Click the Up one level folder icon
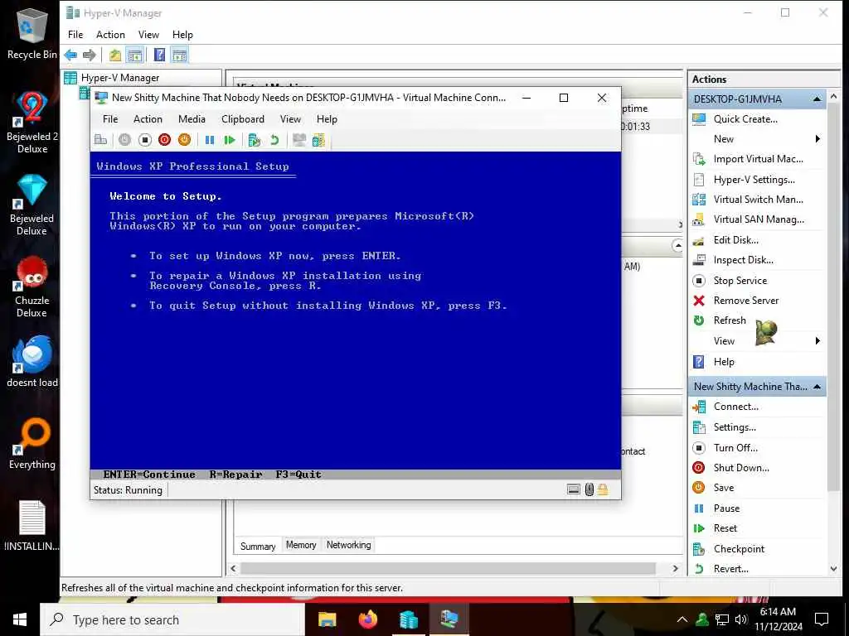The image size is (849, 636). [114, 55]
